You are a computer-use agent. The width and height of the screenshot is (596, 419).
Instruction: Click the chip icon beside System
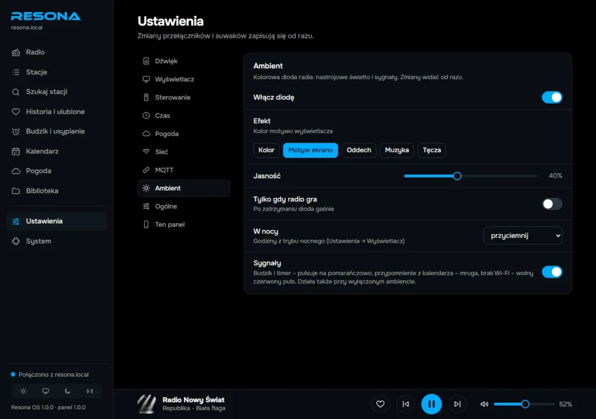point(16,241)
